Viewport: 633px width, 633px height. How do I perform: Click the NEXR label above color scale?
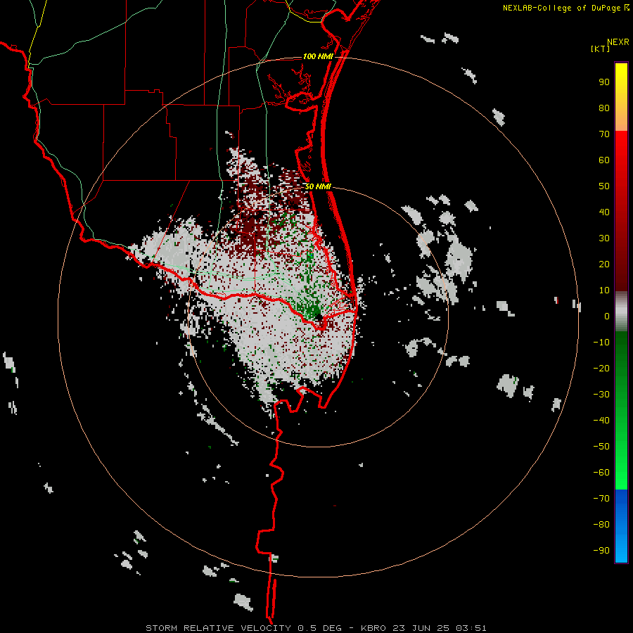(x=618, y=42)
